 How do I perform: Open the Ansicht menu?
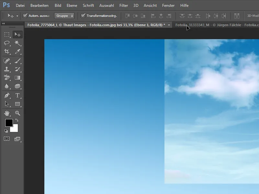point(150,5)
